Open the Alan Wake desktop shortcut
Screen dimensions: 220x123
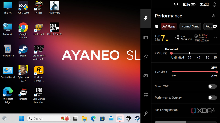[x=54, y=7]
